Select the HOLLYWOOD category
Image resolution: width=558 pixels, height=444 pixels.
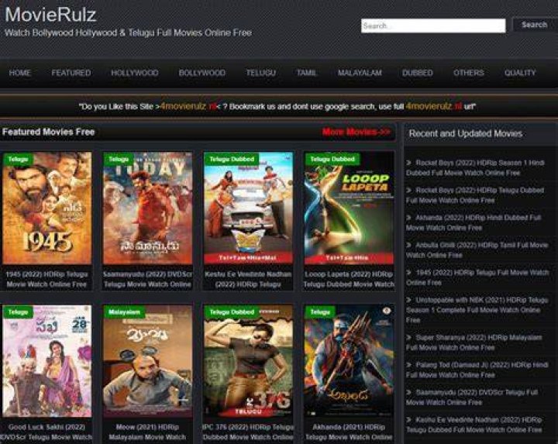tap(135, 73)
